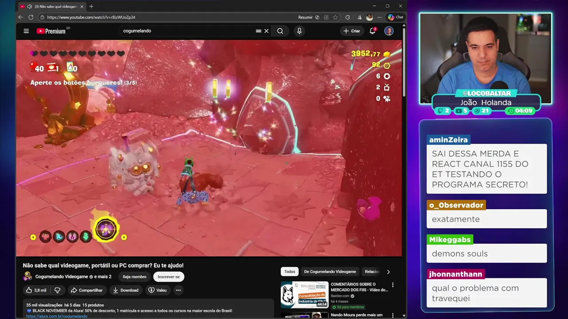View site information padlock icon

[42, 17]
